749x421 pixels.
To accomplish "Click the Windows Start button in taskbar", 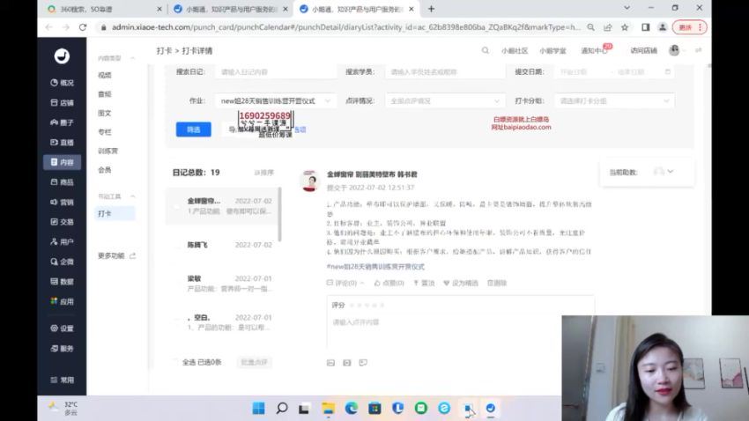I will (x=258, y=409).
